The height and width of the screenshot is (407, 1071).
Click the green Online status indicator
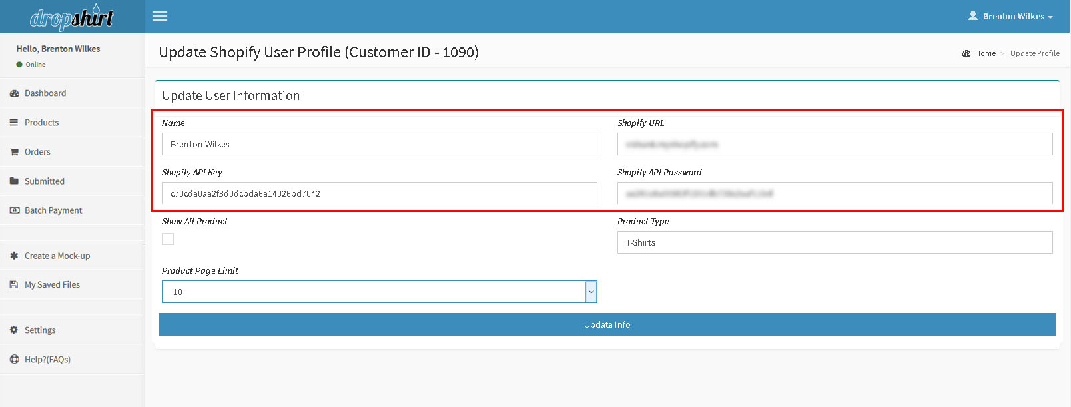pos(19,65)
